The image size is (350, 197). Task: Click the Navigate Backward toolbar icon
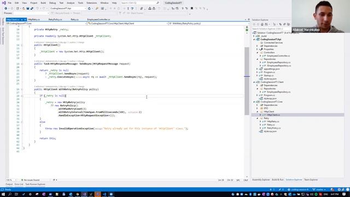pos(6,9)
